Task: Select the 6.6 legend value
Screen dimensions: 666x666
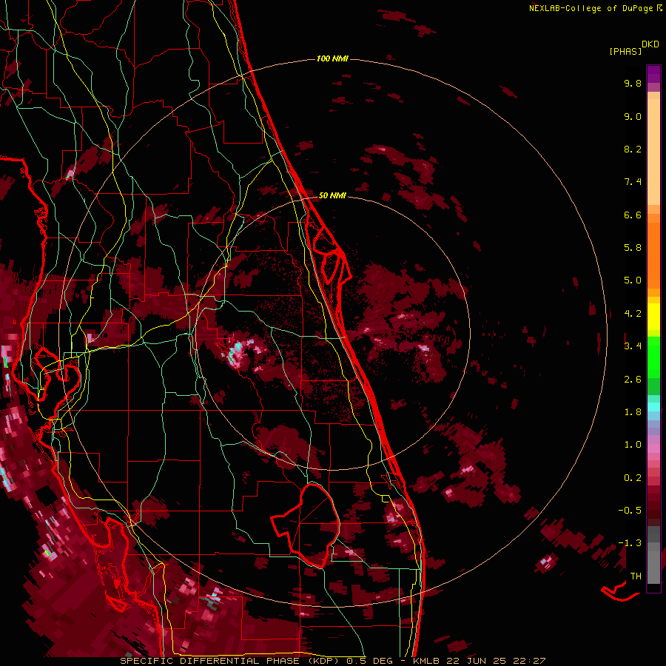Action: click(x=633, y=215)
